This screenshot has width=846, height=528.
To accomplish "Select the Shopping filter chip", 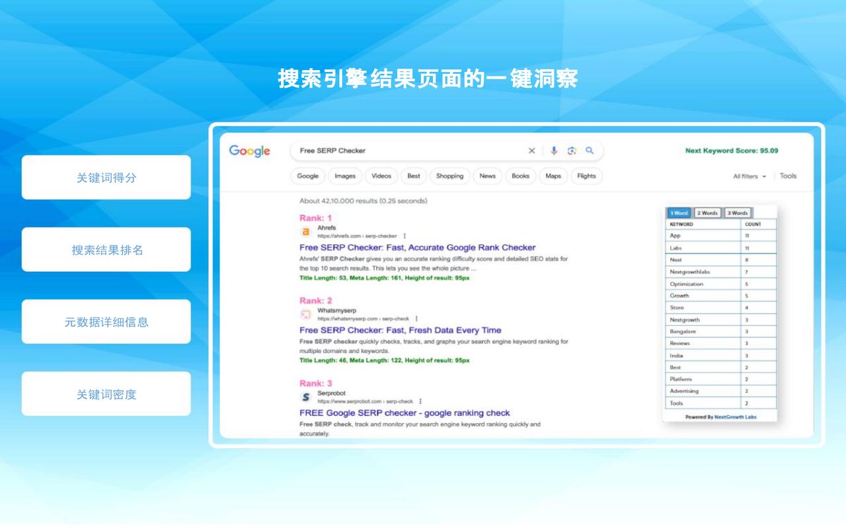I will (449, 176).
